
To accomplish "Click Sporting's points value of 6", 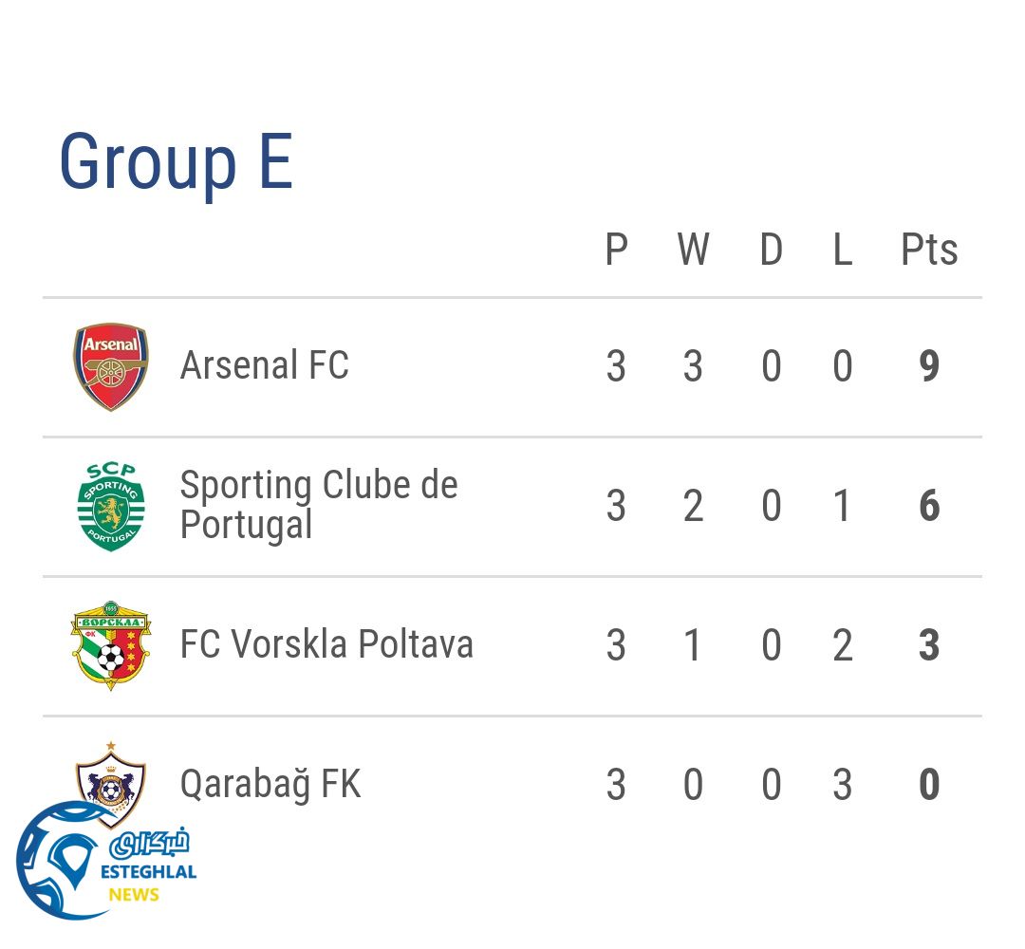I will pos(929,507).
